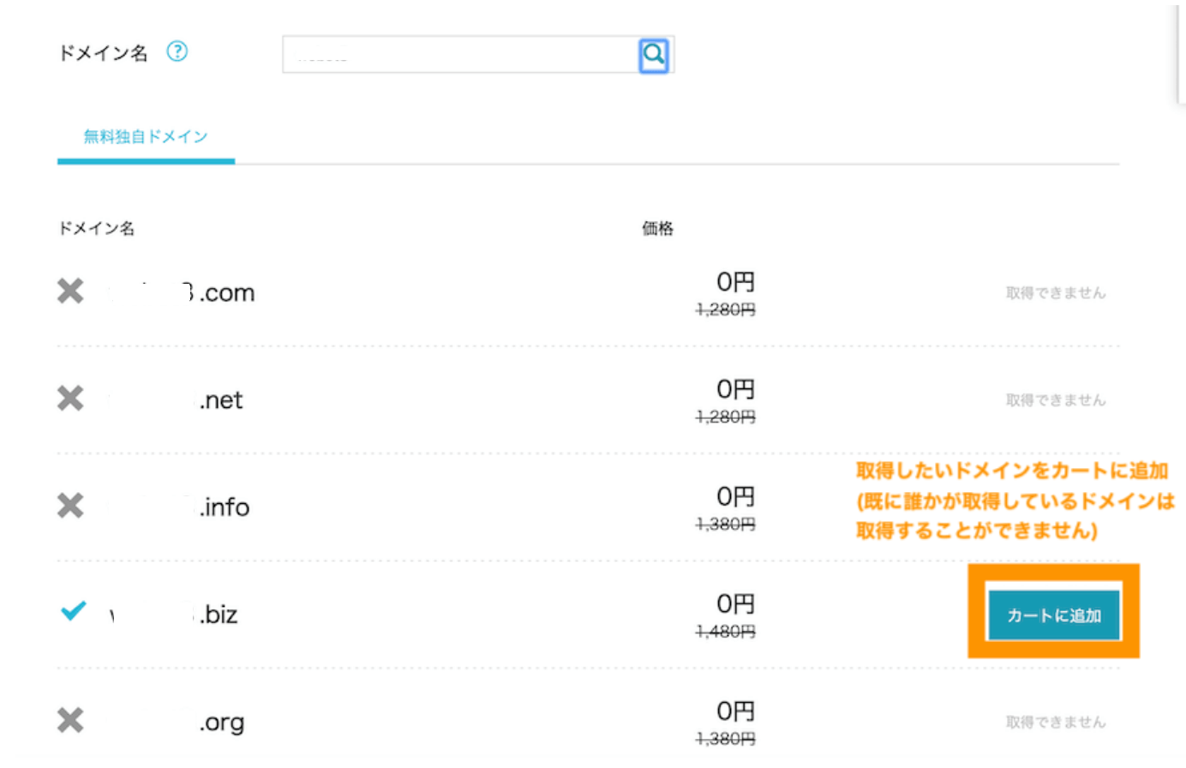This screenshot has height=768, width=1186.
Task: Click the 0円 price of the .biz row
Action: (x=735, y=604)
